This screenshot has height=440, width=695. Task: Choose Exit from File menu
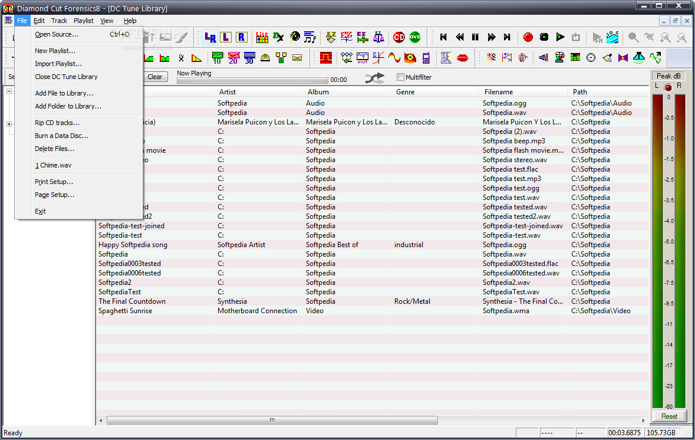pyautogui.click(x=79, y=211)
